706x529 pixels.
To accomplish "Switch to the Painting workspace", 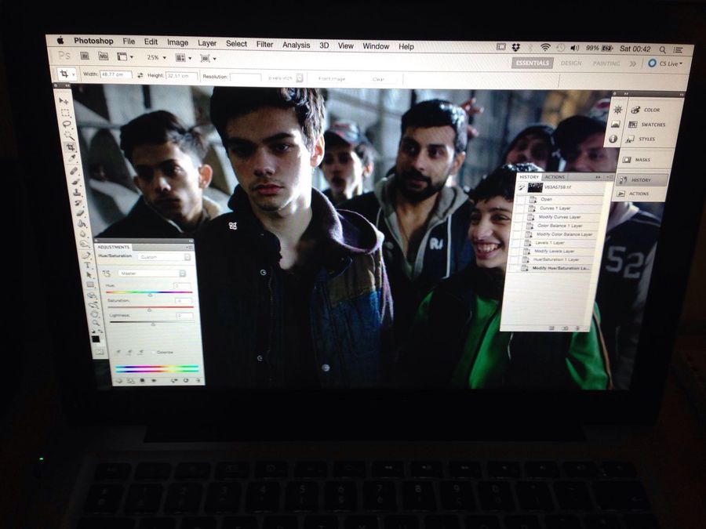I will 606,63.
